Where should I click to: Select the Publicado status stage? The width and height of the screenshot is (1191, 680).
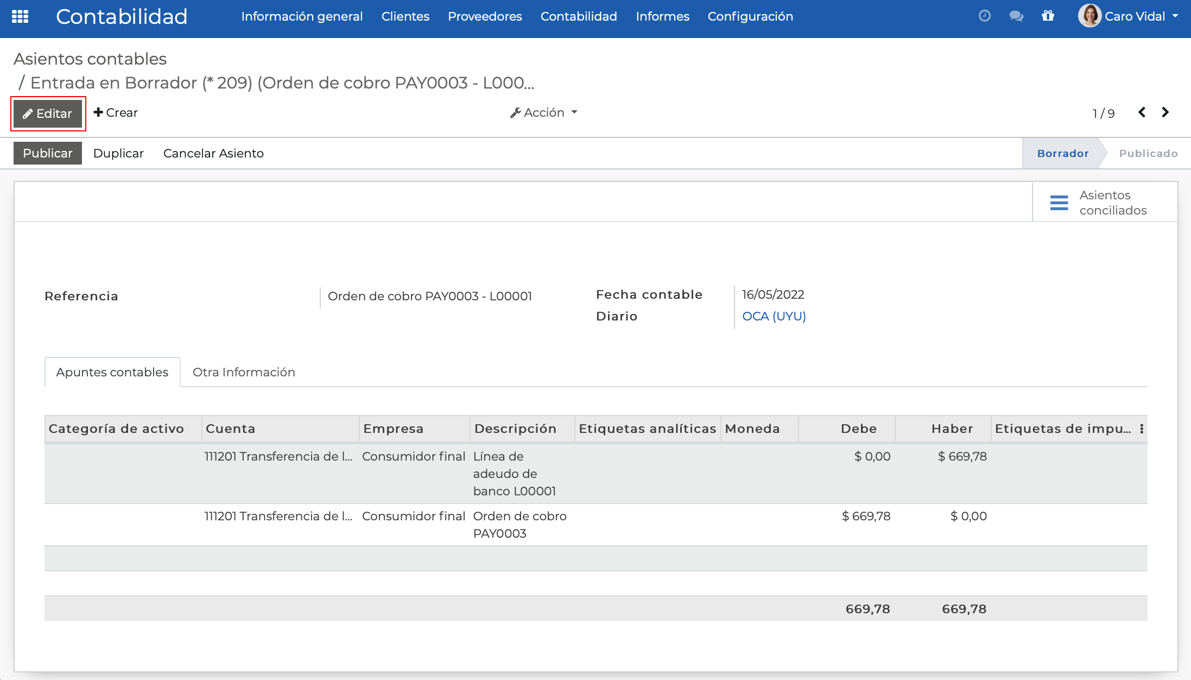click(x=1148, y=153)
